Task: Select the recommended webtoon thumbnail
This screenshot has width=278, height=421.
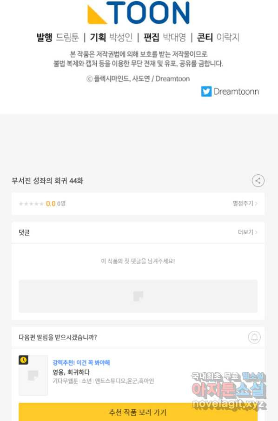Action: [x=33, y=375]
